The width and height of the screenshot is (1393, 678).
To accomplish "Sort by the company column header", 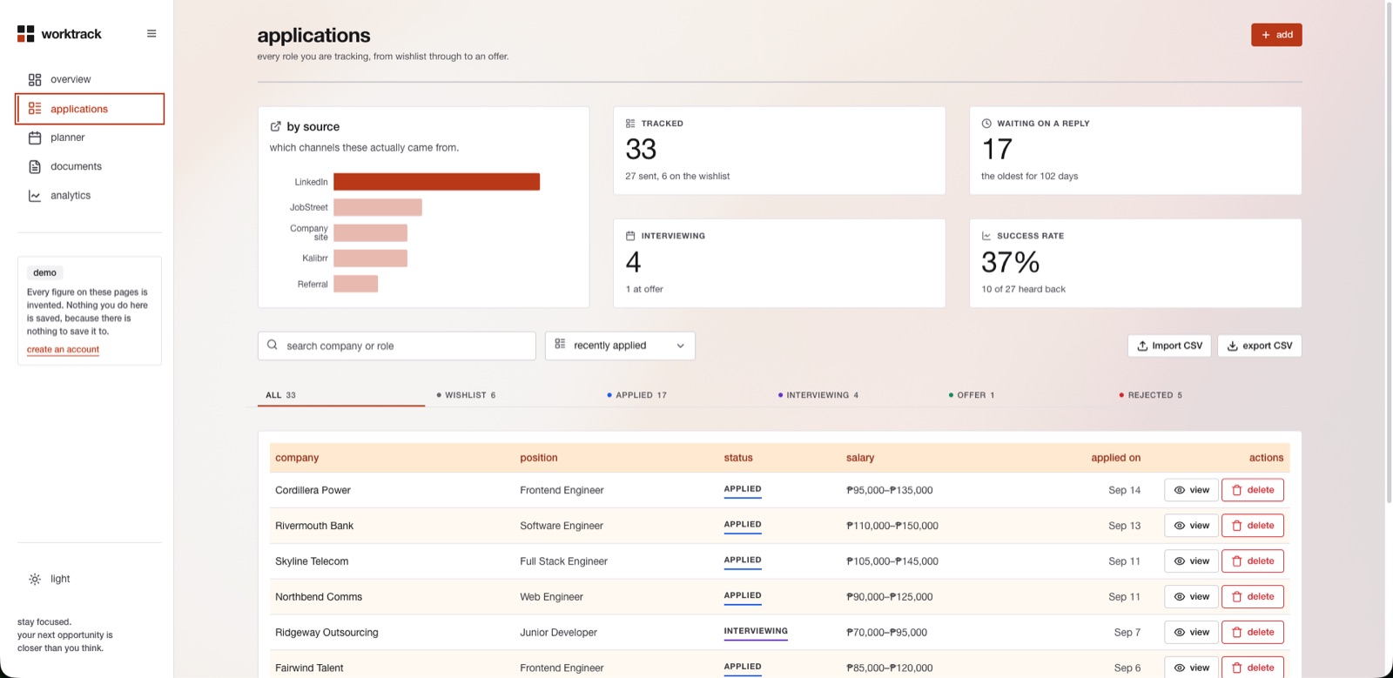I will point(297,458).
